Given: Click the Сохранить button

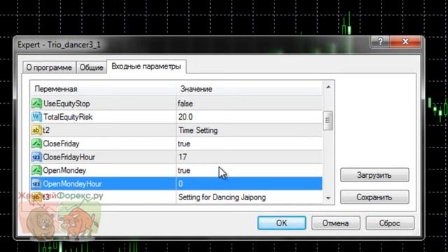Looking at the screenshot, I should (374, 197).
